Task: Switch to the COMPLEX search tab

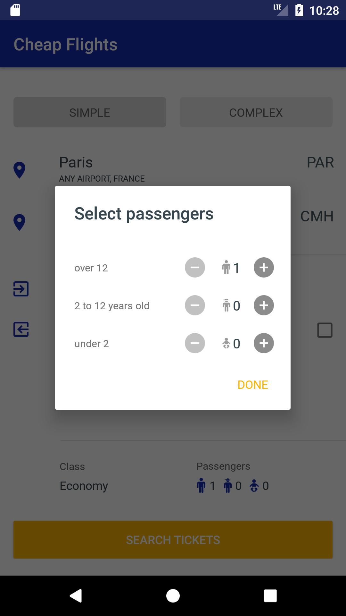Action: (x=256, y=112)
